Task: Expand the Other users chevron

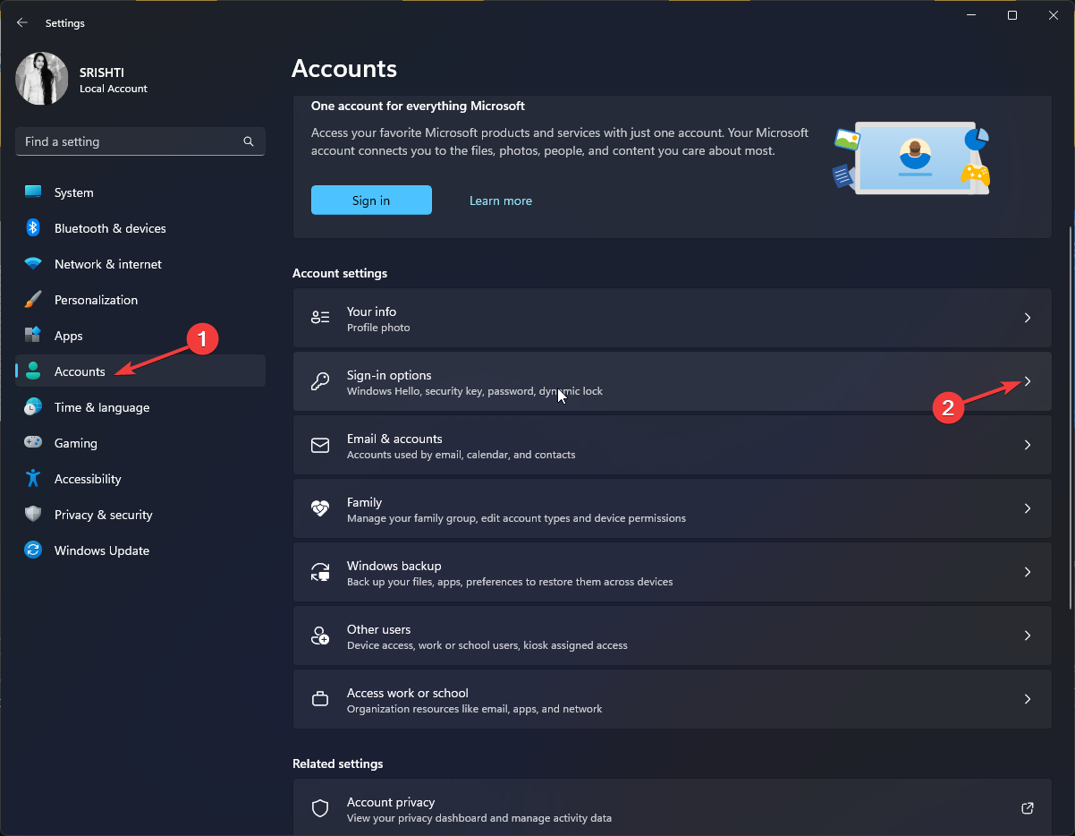Action: pyautogui.click(x=1028, y=636)
